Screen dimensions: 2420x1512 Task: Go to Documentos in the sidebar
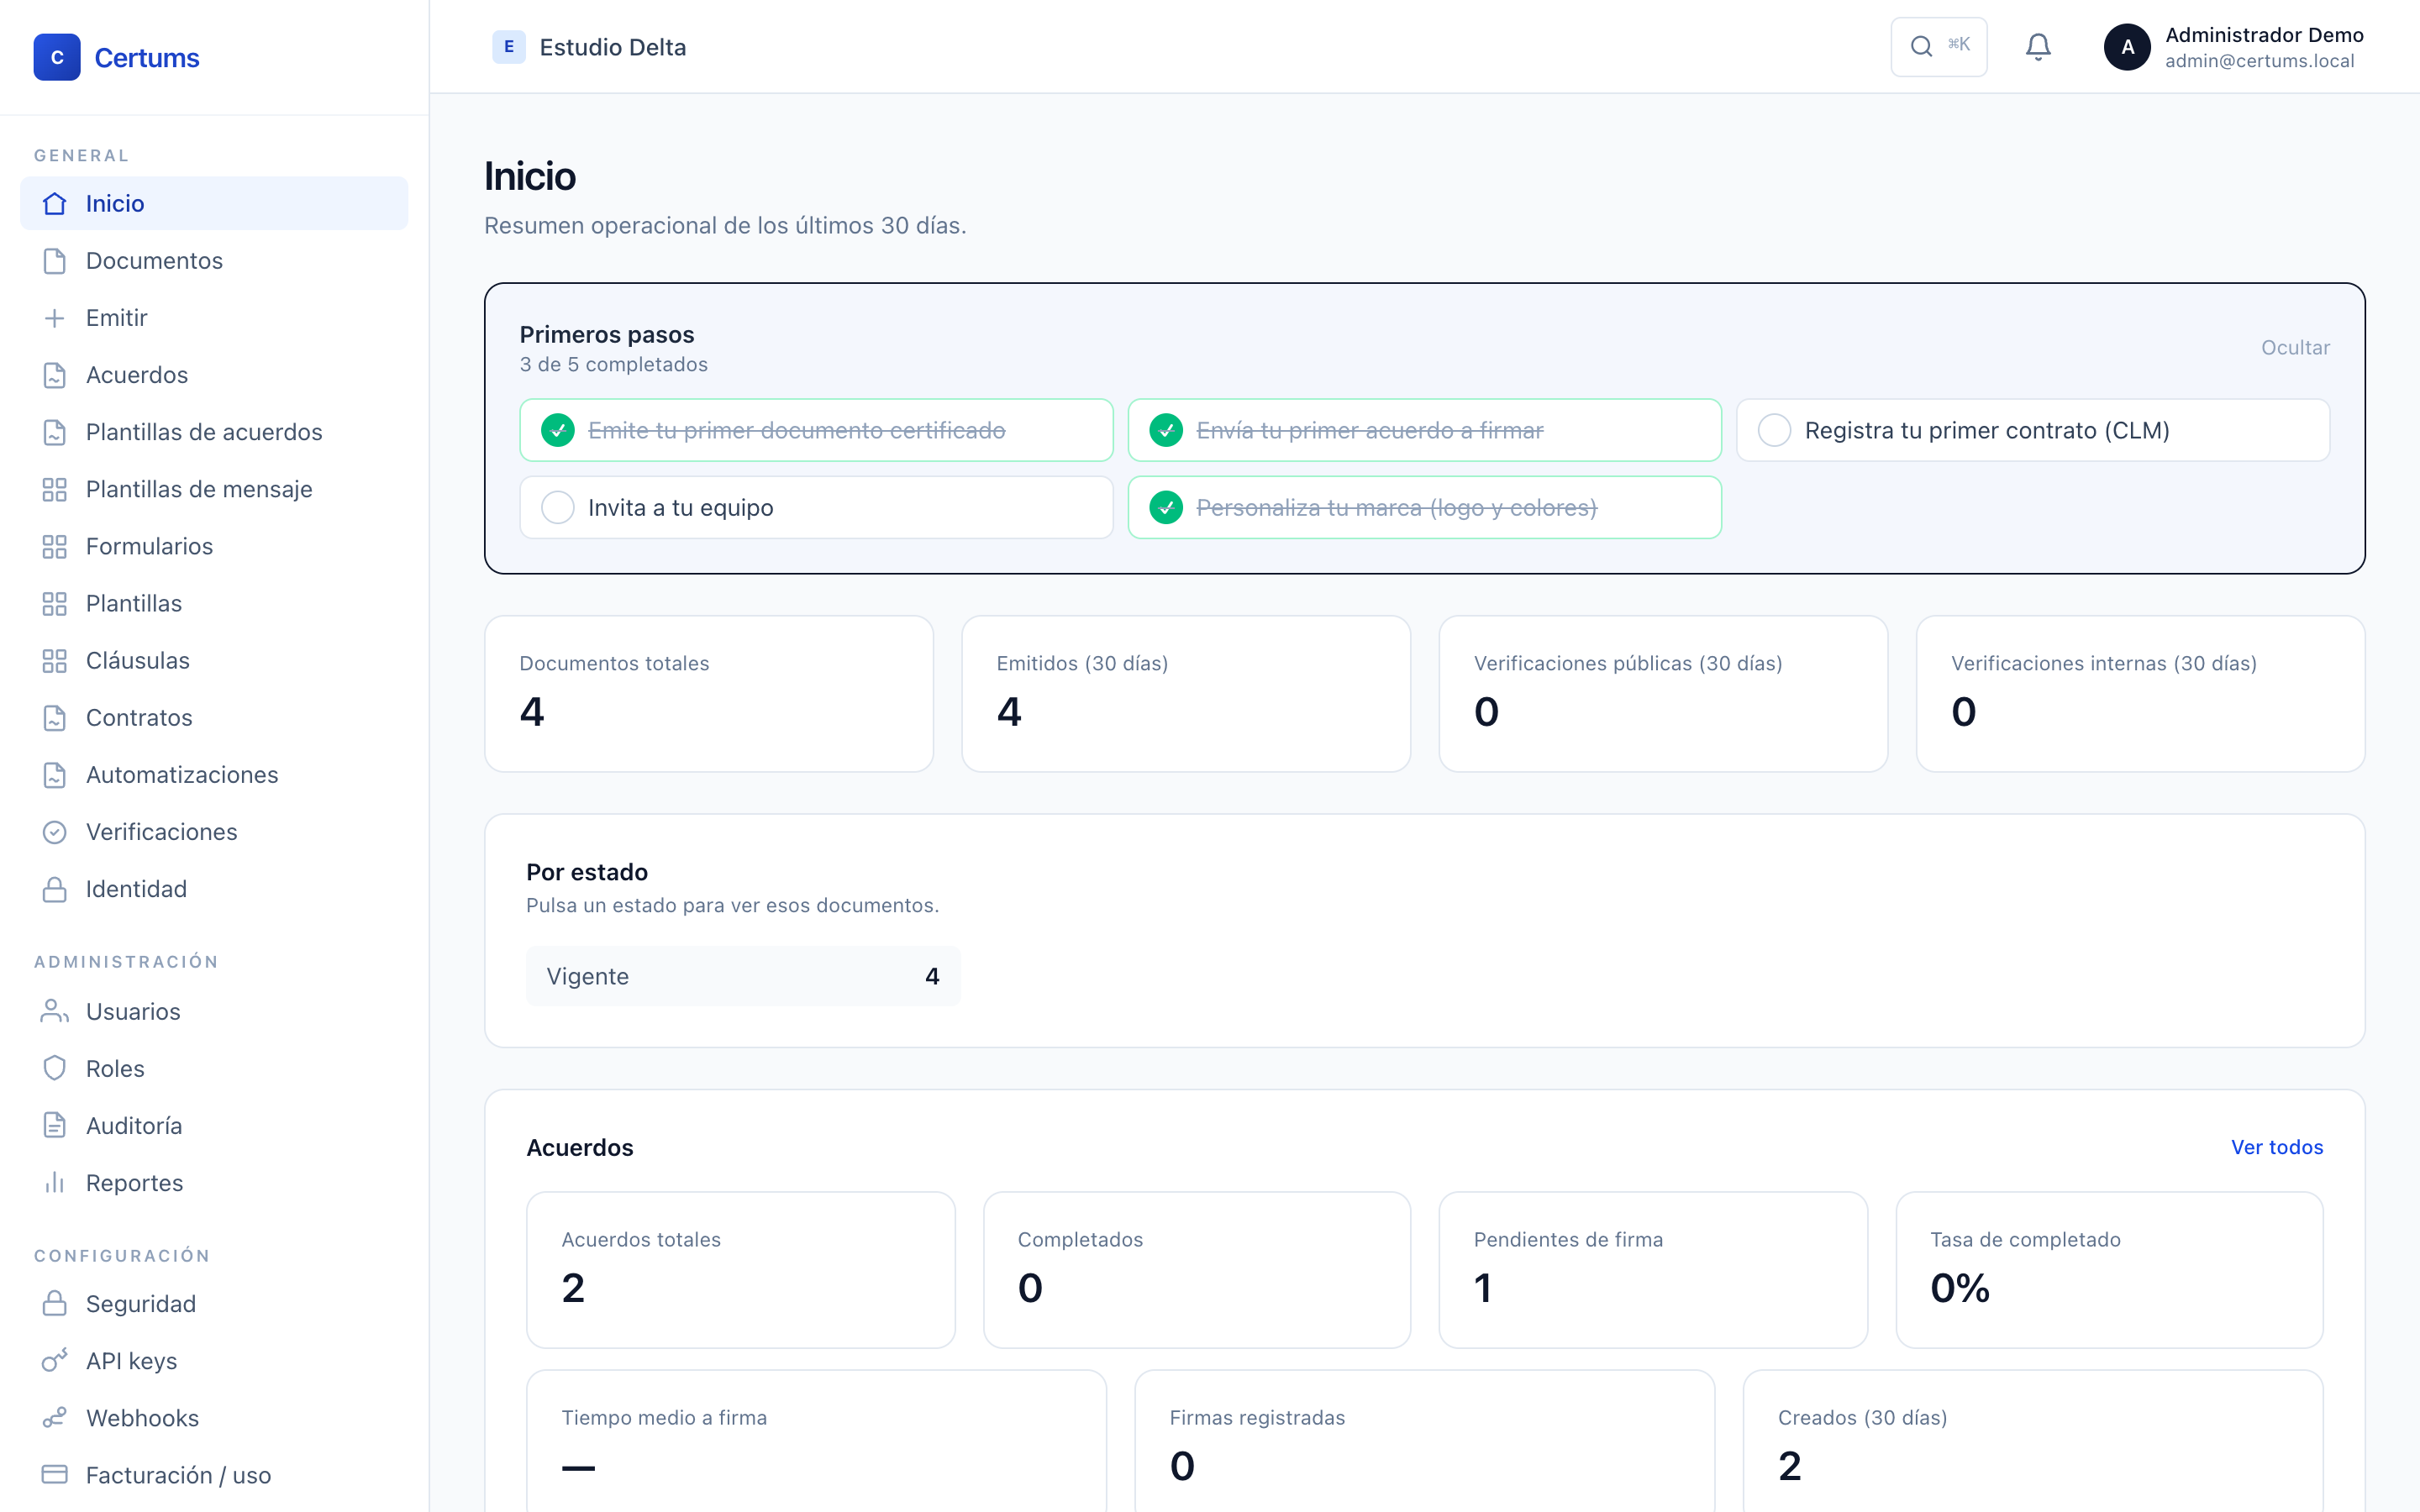[x=214, y=260]
